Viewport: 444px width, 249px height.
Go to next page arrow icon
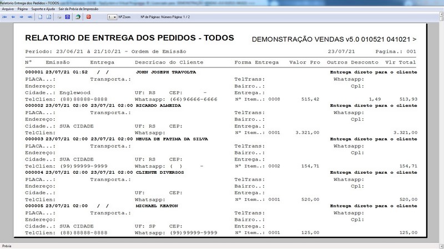[21, 17]
